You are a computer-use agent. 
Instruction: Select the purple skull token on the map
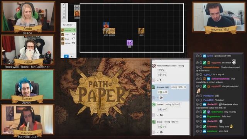tap(130, 43)
